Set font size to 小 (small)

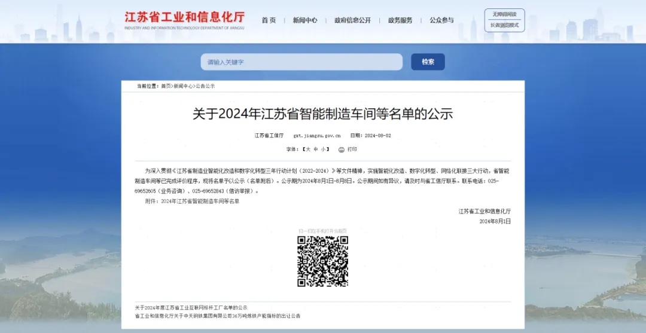(x=322, y=149)
